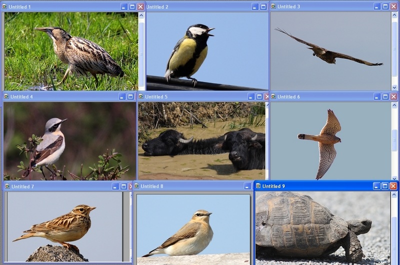The width and height of the screenshot is (400, 265).
Task: Click scroll down arrow in Untitled 3
Action: (394, 87)
